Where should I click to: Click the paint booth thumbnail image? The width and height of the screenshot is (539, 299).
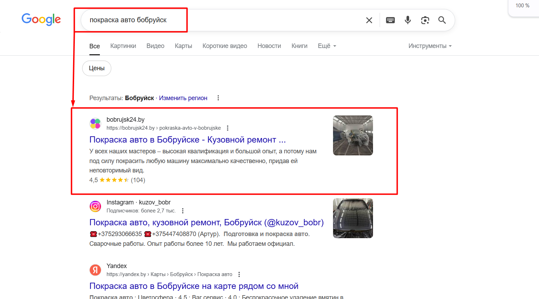click(353, 135)
